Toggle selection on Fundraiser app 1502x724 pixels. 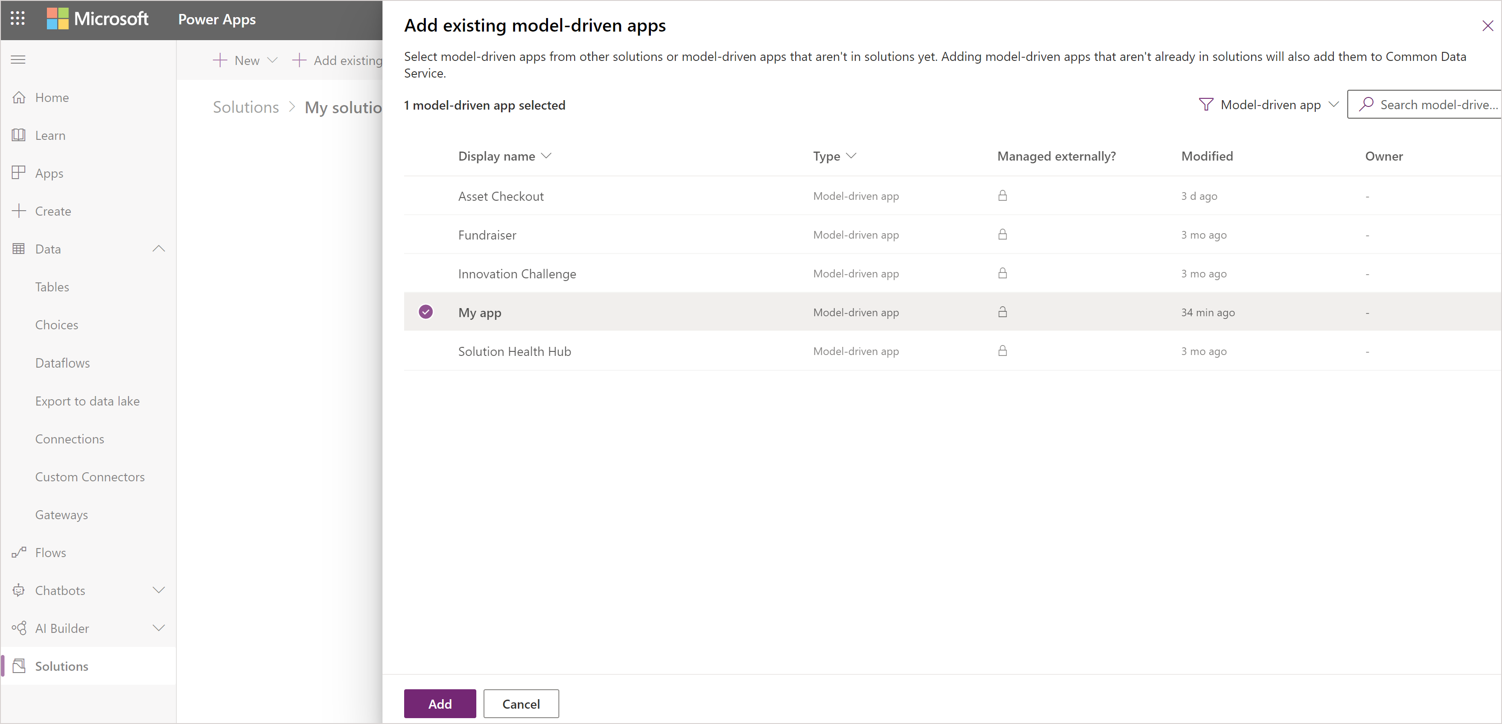point(426,235)
